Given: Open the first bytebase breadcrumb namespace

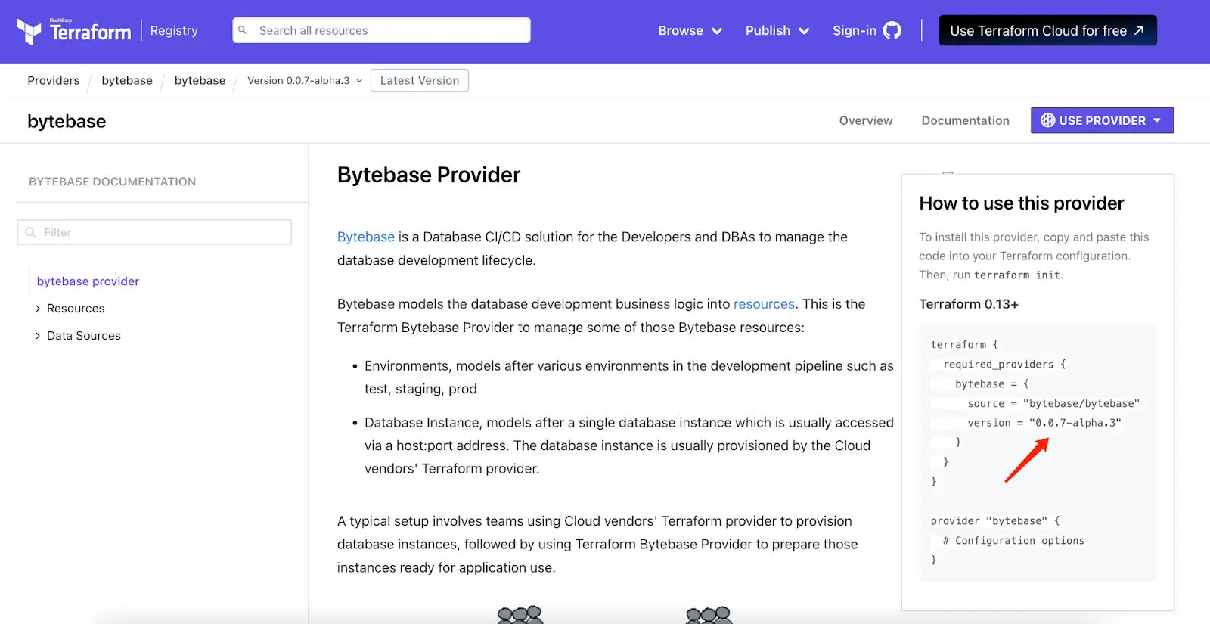Looking at the screenshot, I should coord(127,80).
